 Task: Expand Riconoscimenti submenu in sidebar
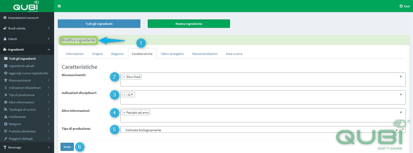click(x=48, y=80)
